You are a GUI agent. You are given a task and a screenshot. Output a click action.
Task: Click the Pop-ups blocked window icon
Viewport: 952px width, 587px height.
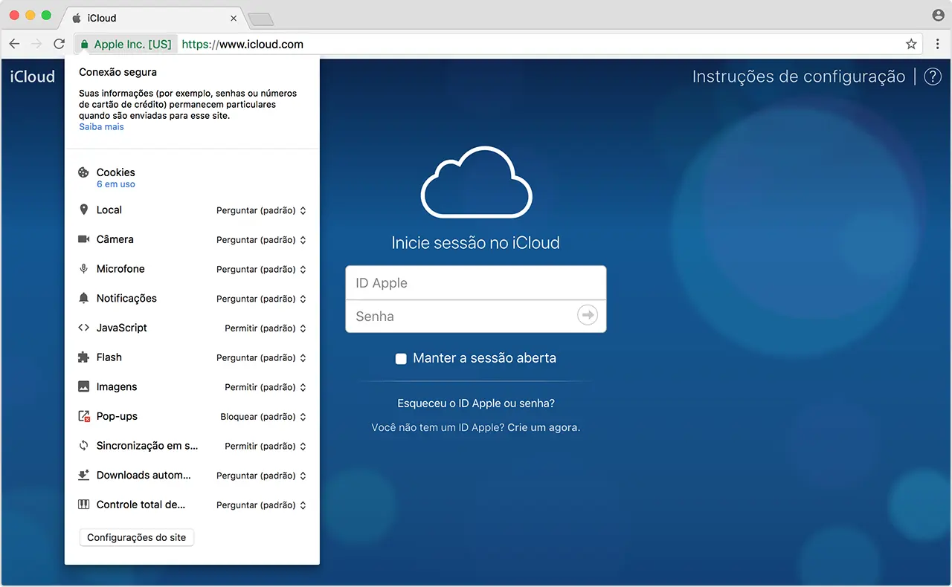pyautogui.click(x=83, y=417)
